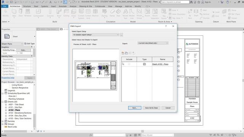Click the Next... button
Image resolution: width=244 pixels, height=137 pixels.
coord(135,108)
